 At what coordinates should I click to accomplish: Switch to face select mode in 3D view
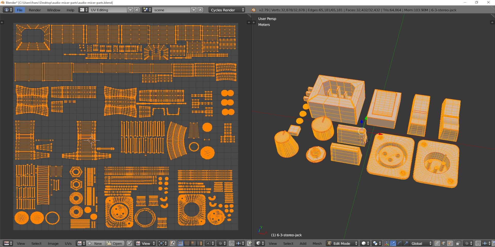[450, 243]
